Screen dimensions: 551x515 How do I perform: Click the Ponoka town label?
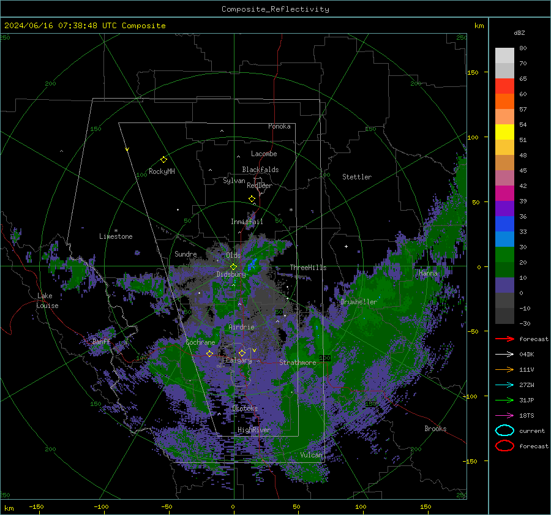pos(279,126)
